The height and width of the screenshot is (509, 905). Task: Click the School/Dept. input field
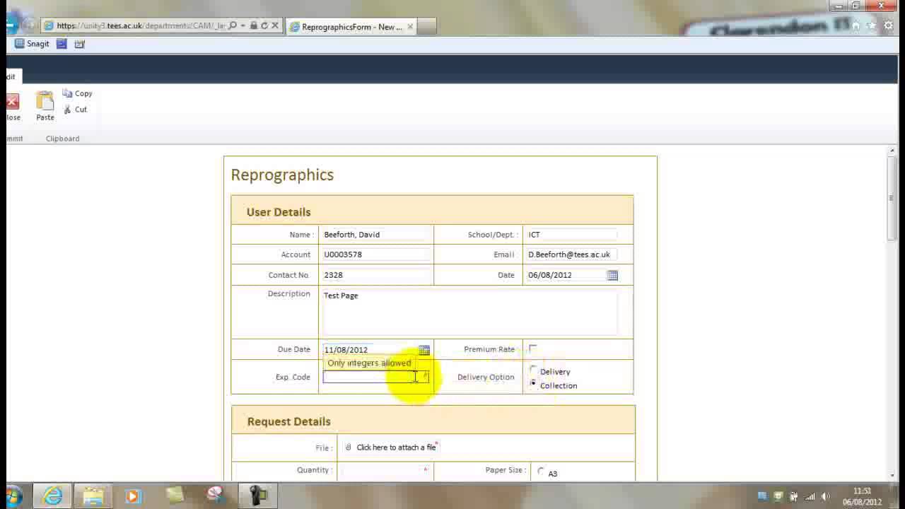[571, 235]
